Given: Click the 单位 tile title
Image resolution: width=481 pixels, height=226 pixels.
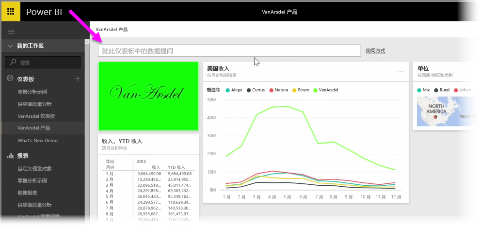Looking at the screenshot, I should tap(423, 68).
